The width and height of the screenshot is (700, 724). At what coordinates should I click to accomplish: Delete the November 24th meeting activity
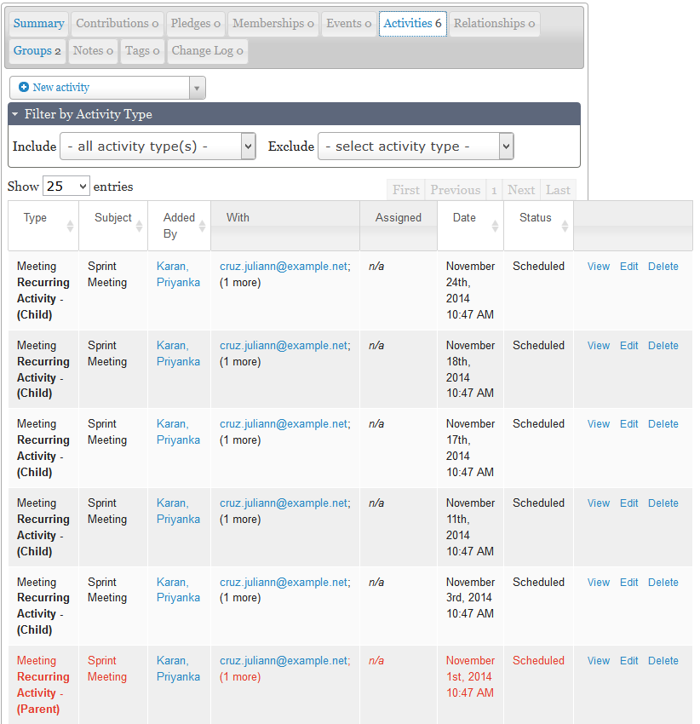click(x=663, y=267)
